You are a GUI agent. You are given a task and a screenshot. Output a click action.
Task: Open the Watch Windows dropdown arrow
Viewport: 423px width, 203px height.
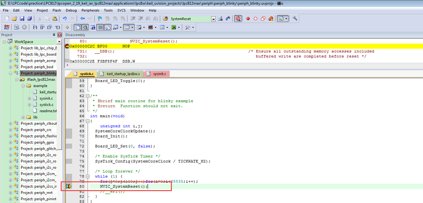[x=121, y=27]
